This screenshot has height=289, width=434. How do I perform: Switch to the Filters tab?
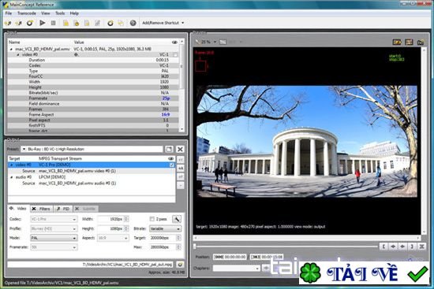pyautogui.click(x=41, y=209)
